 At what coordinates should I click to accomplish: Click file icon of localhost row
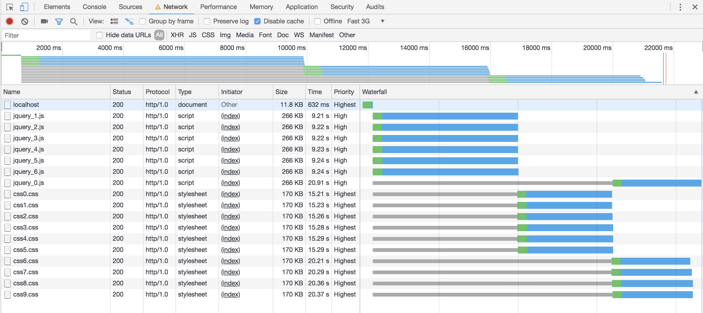coord(8,105)
